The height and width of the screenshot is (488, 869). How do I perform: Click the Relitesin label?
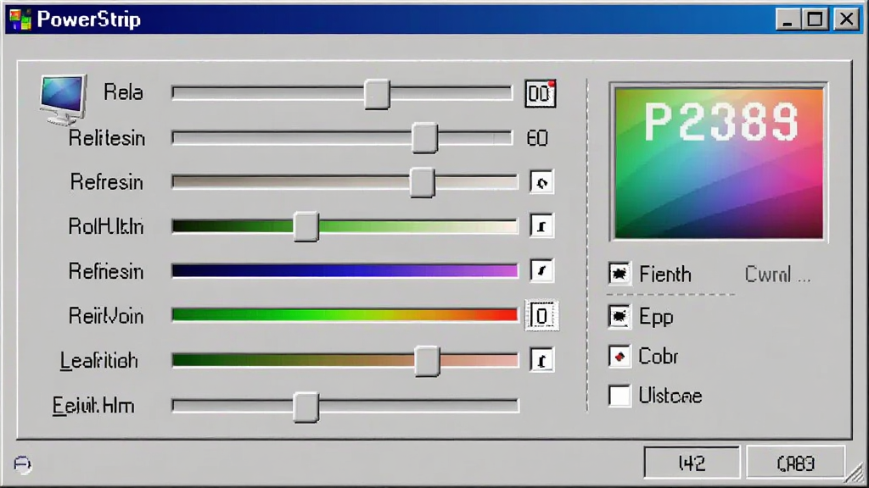tap(107, 138)
